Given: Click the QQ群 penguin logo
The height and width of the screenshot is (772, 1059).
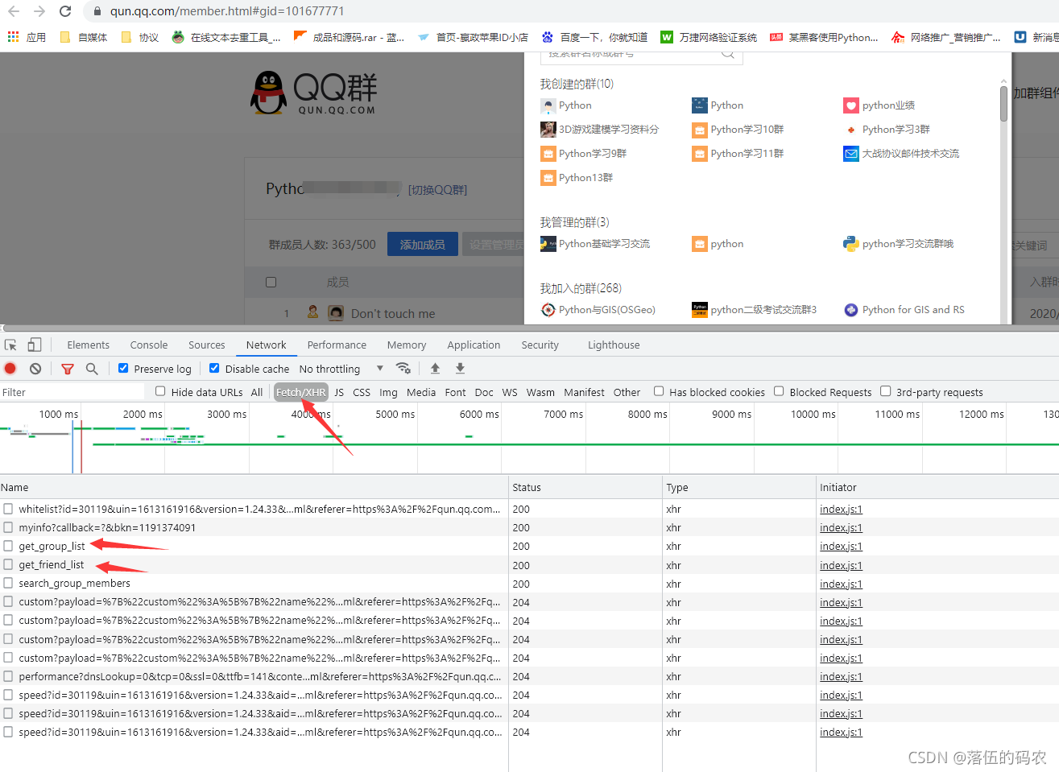Looking at the screenshot, I should (x=313, y=93).
